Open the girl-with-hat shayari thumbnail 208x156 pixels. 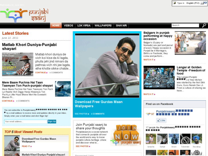click(18, 64)
